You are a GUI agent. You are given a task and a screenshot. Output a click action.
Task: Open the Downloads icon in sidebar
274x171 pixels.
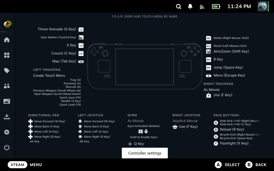pos(7,116)
